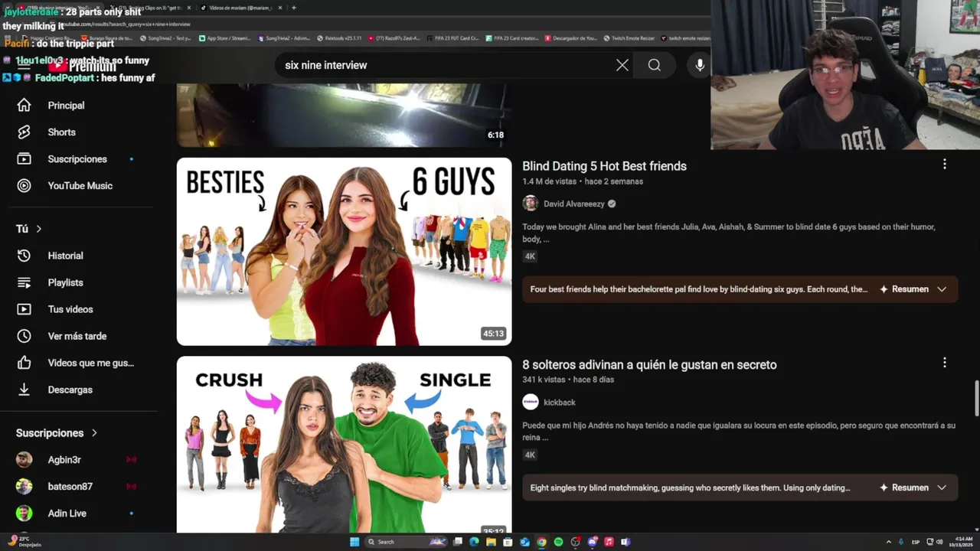Click the ESP language indicator in tray

pos(916,542)
